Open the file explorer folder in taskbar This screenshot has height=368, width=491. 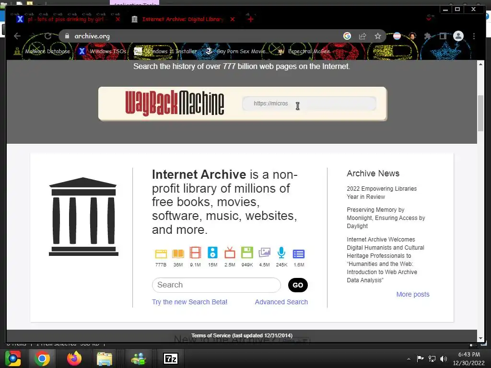[104, 359]
